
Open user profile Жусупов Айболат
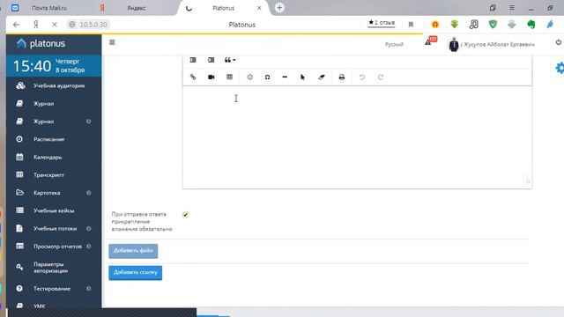click(492, 45)
